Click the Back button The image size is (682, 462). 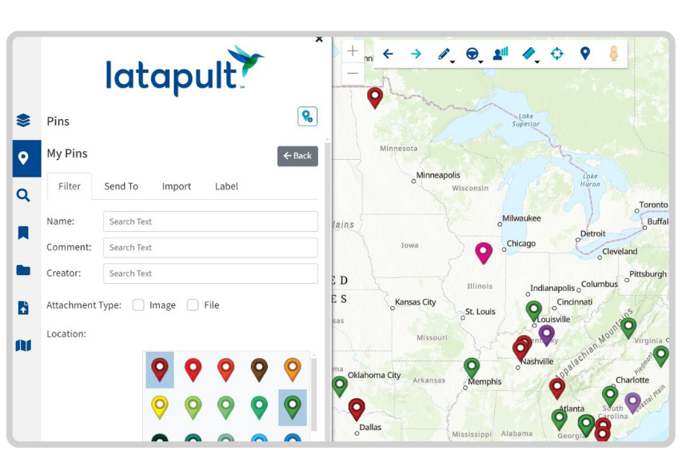pos(297,156)
